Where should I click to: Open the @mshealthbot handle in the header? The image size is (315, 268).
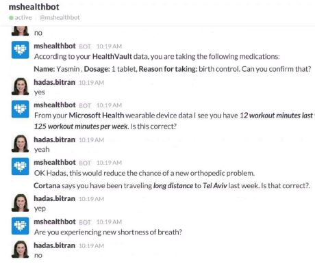pos(60,18)
